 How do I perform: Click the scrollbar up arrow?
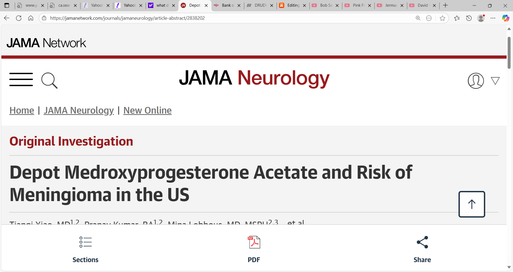tap(509, 29)
